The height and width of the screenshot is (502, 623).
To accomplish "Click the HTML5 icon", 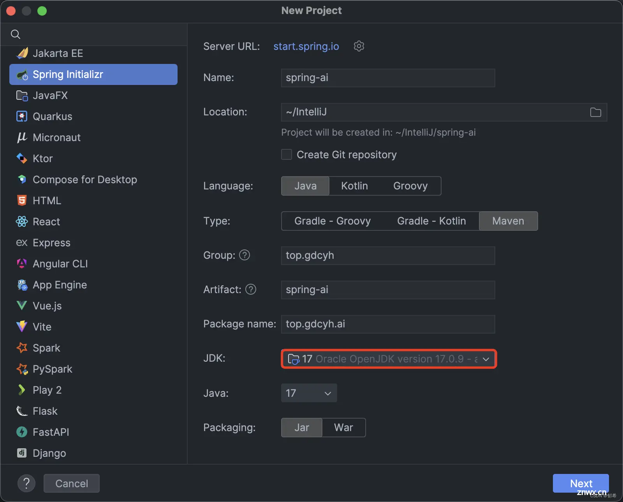I will click(22, 201).
